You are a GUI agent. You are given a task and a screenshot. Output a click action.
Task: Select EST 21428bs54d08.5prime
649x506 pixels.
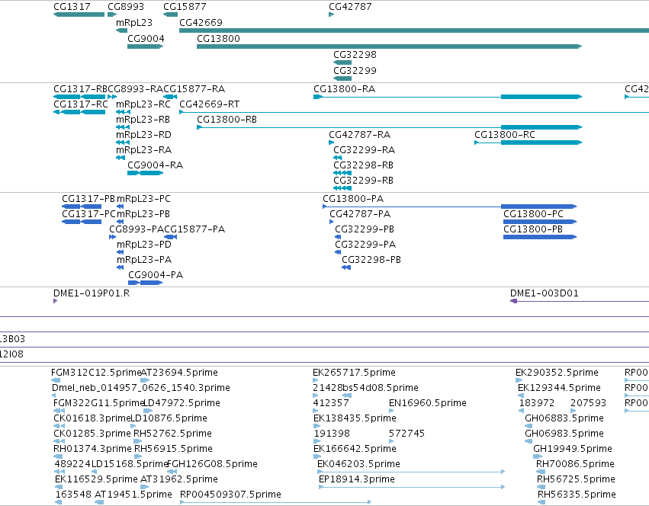click(x=365, y=388)
